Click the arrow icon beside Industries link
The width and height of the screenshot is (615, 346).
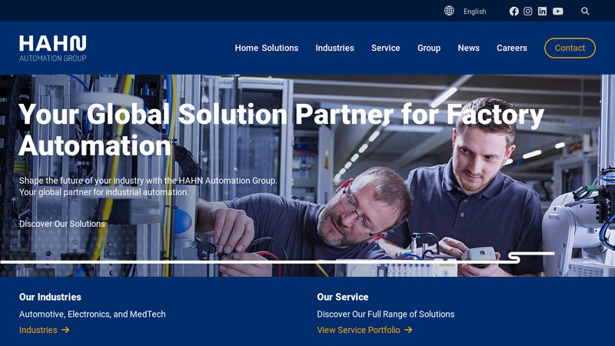(x=65, y=330)
